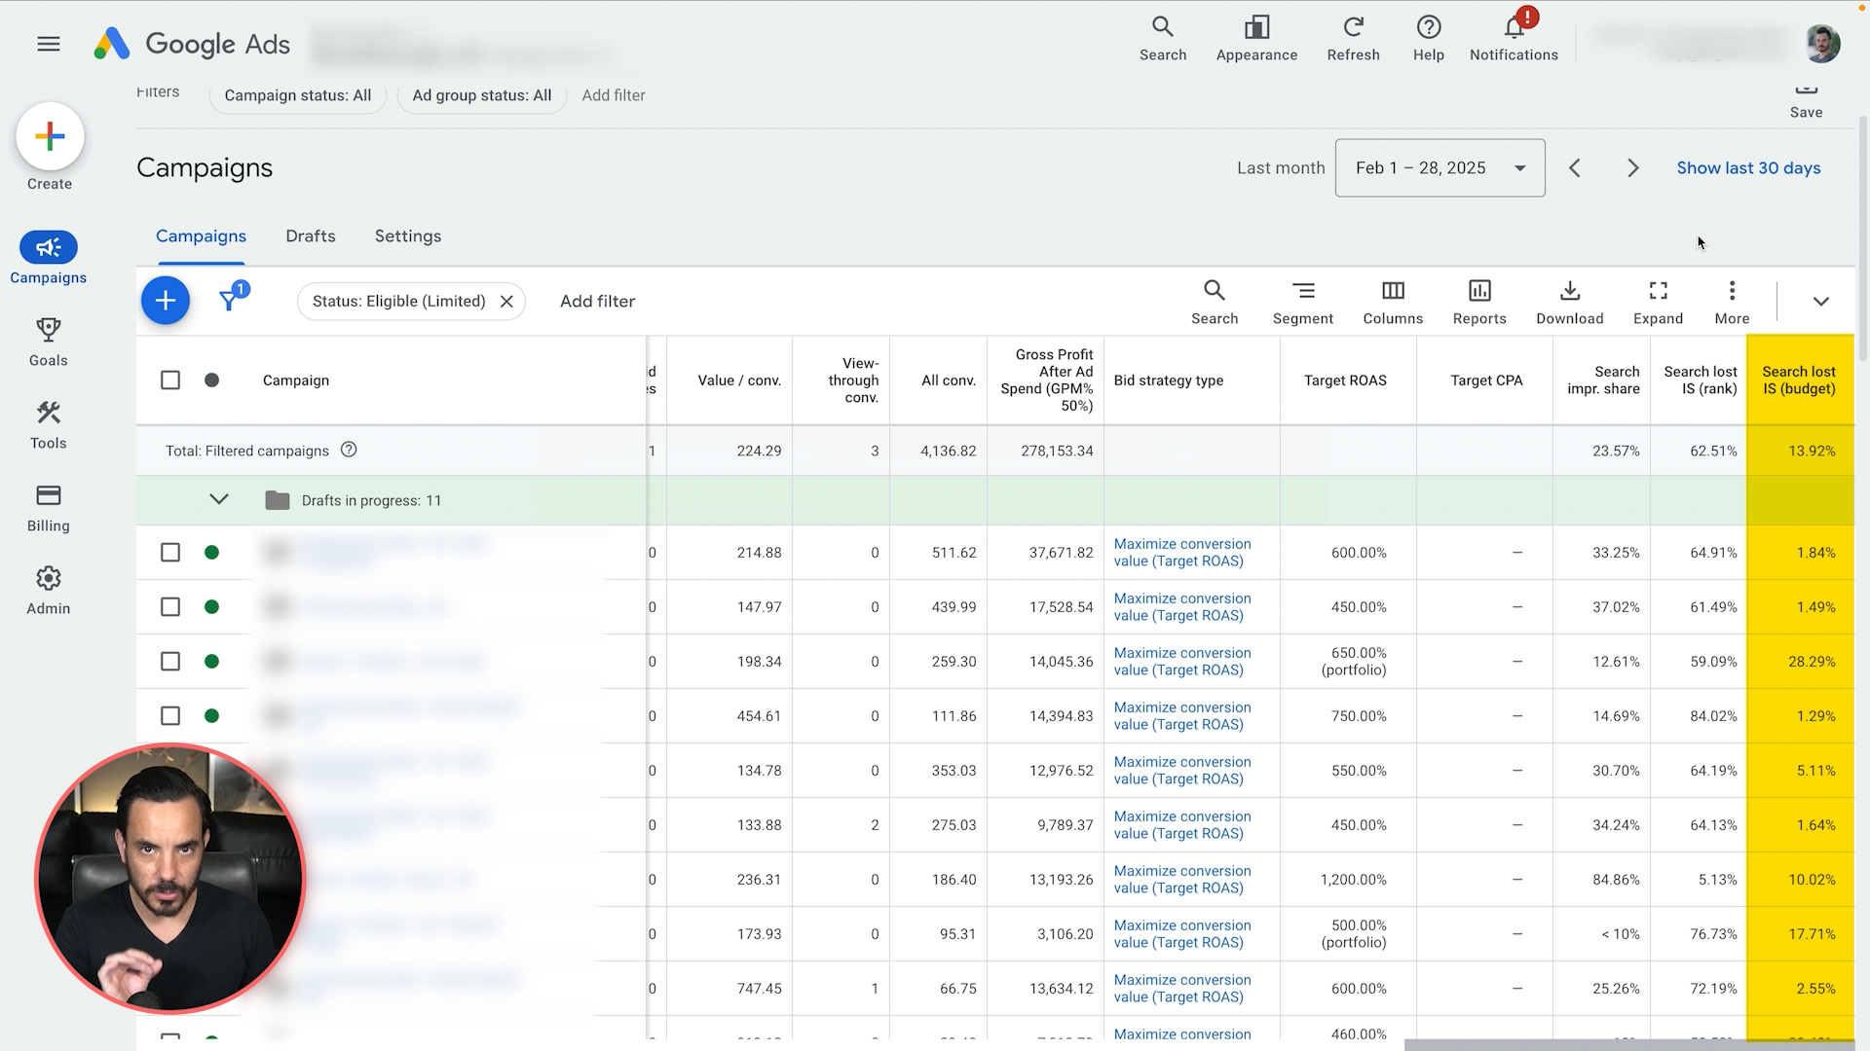
Task: Collapse the toolbar with the chevron arrow
Action: point(1820,302)
